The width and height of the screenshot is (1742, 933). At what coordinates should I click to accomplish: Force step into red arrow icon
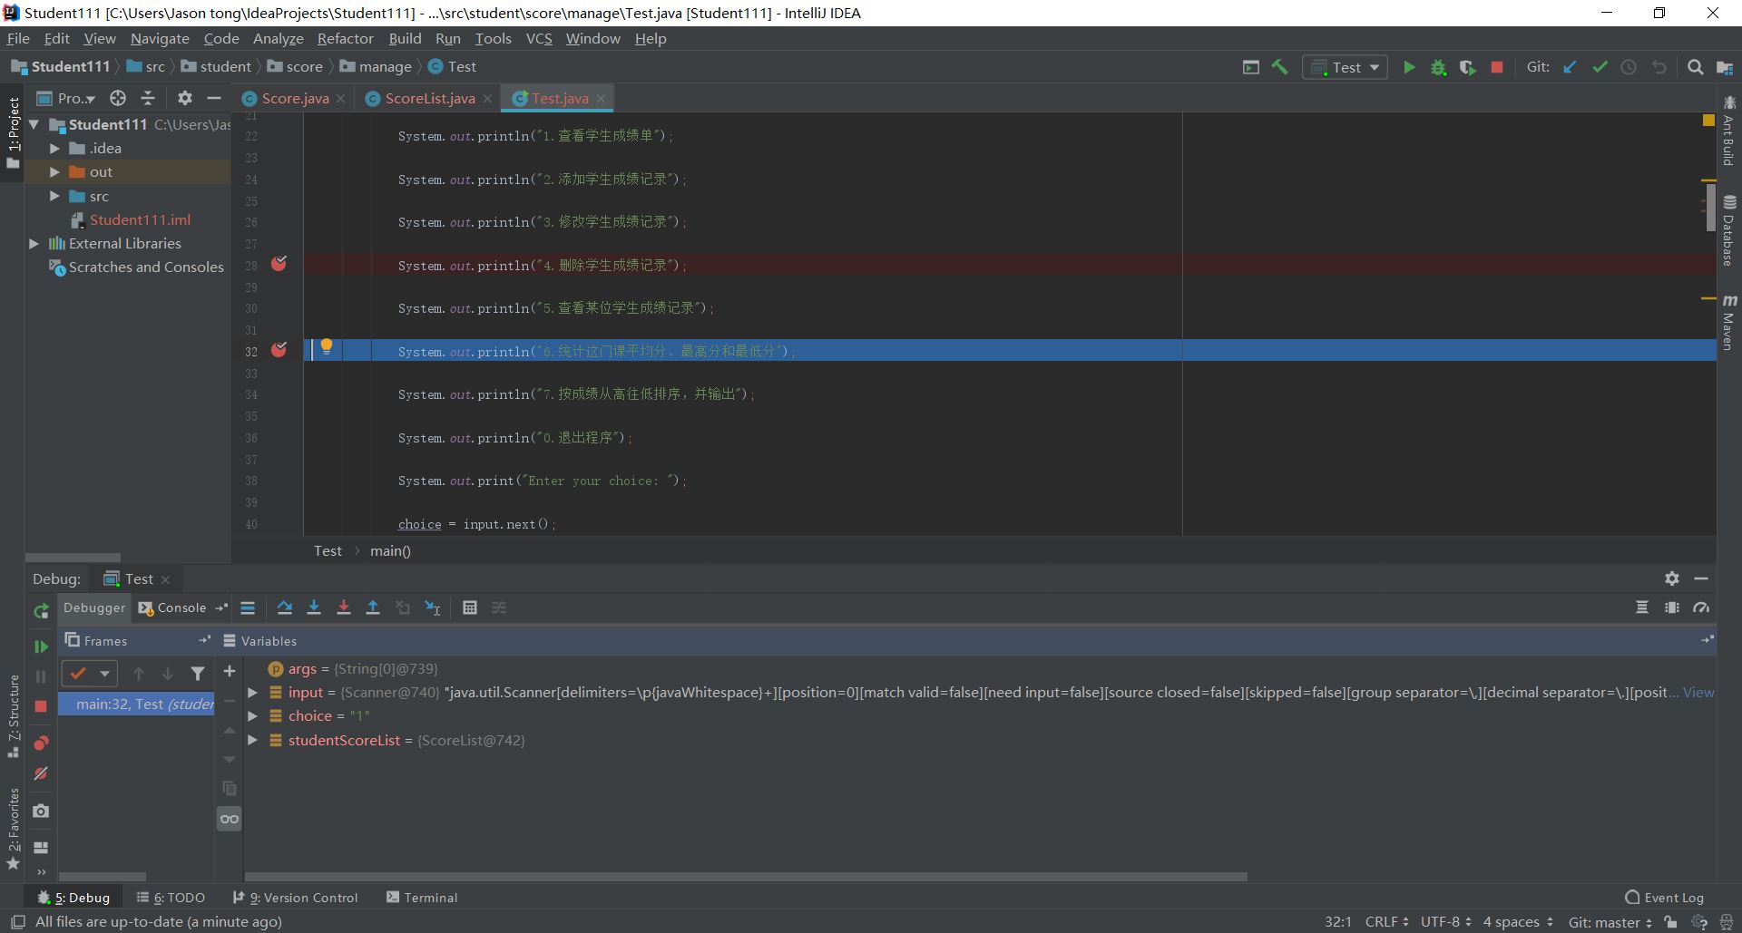[343, 607]
